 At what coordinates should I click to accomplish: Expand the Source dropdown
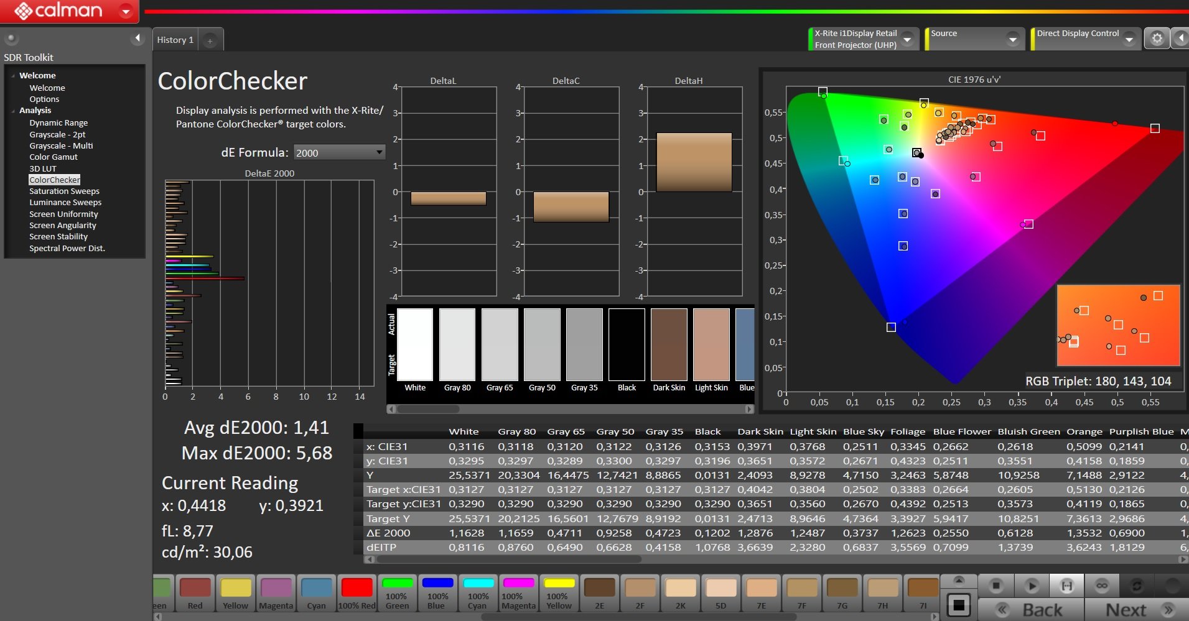coord(1012,39)
